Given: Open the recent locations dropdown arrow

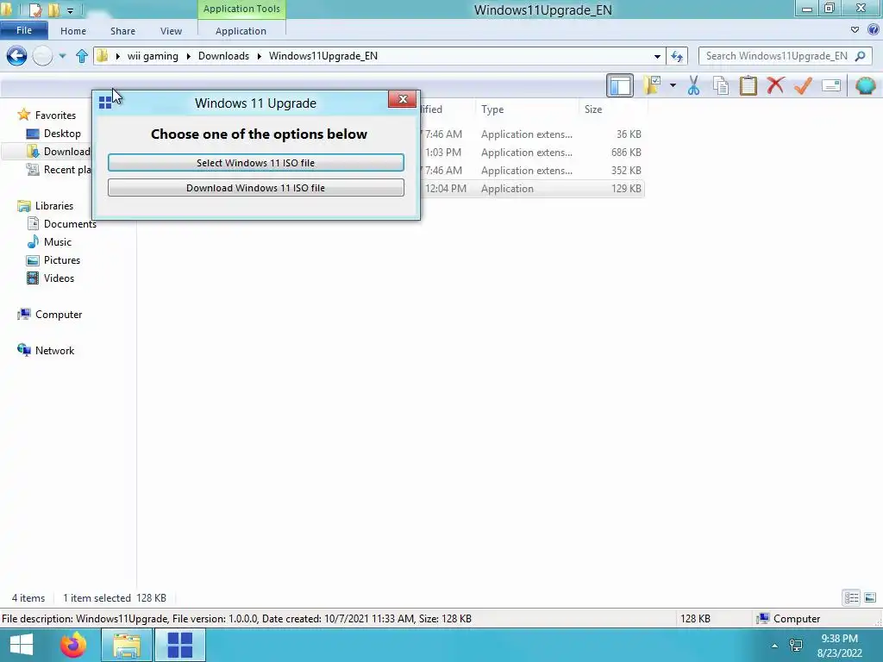Looking at the screenshot, I should 62,56.
